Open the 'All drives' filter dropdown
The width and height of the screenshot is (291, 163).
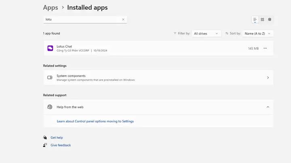[207, 33]
